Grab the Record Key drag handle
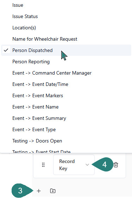The width and height of the screenshot is (132, 198). (x=43, y=165)
